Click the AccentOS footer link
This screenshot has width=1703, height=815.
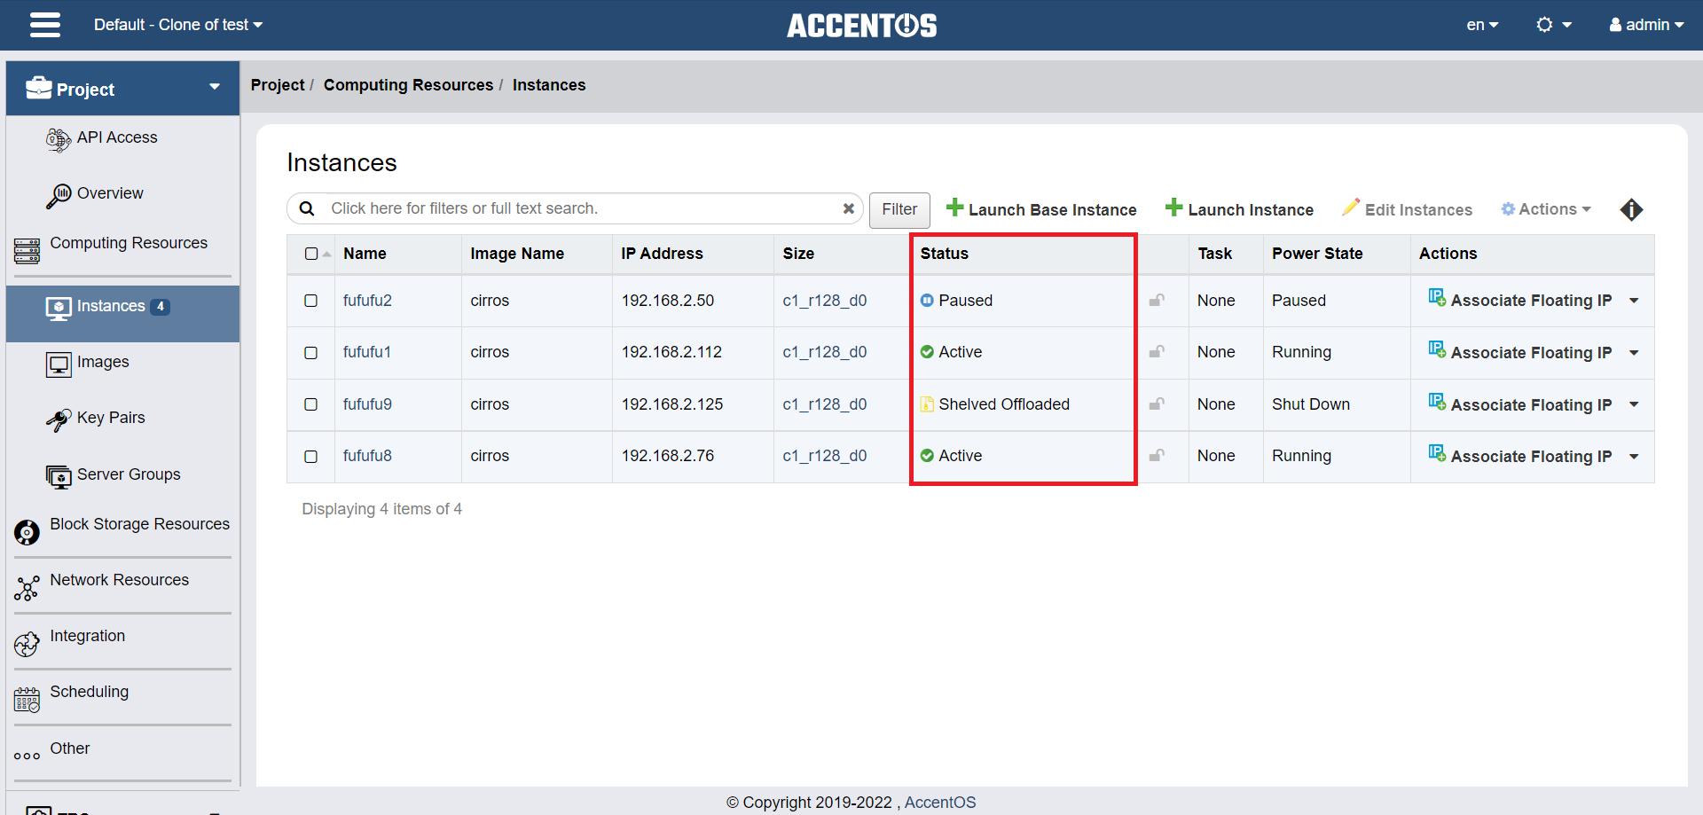pyautogui.click(x=939, y=803)
